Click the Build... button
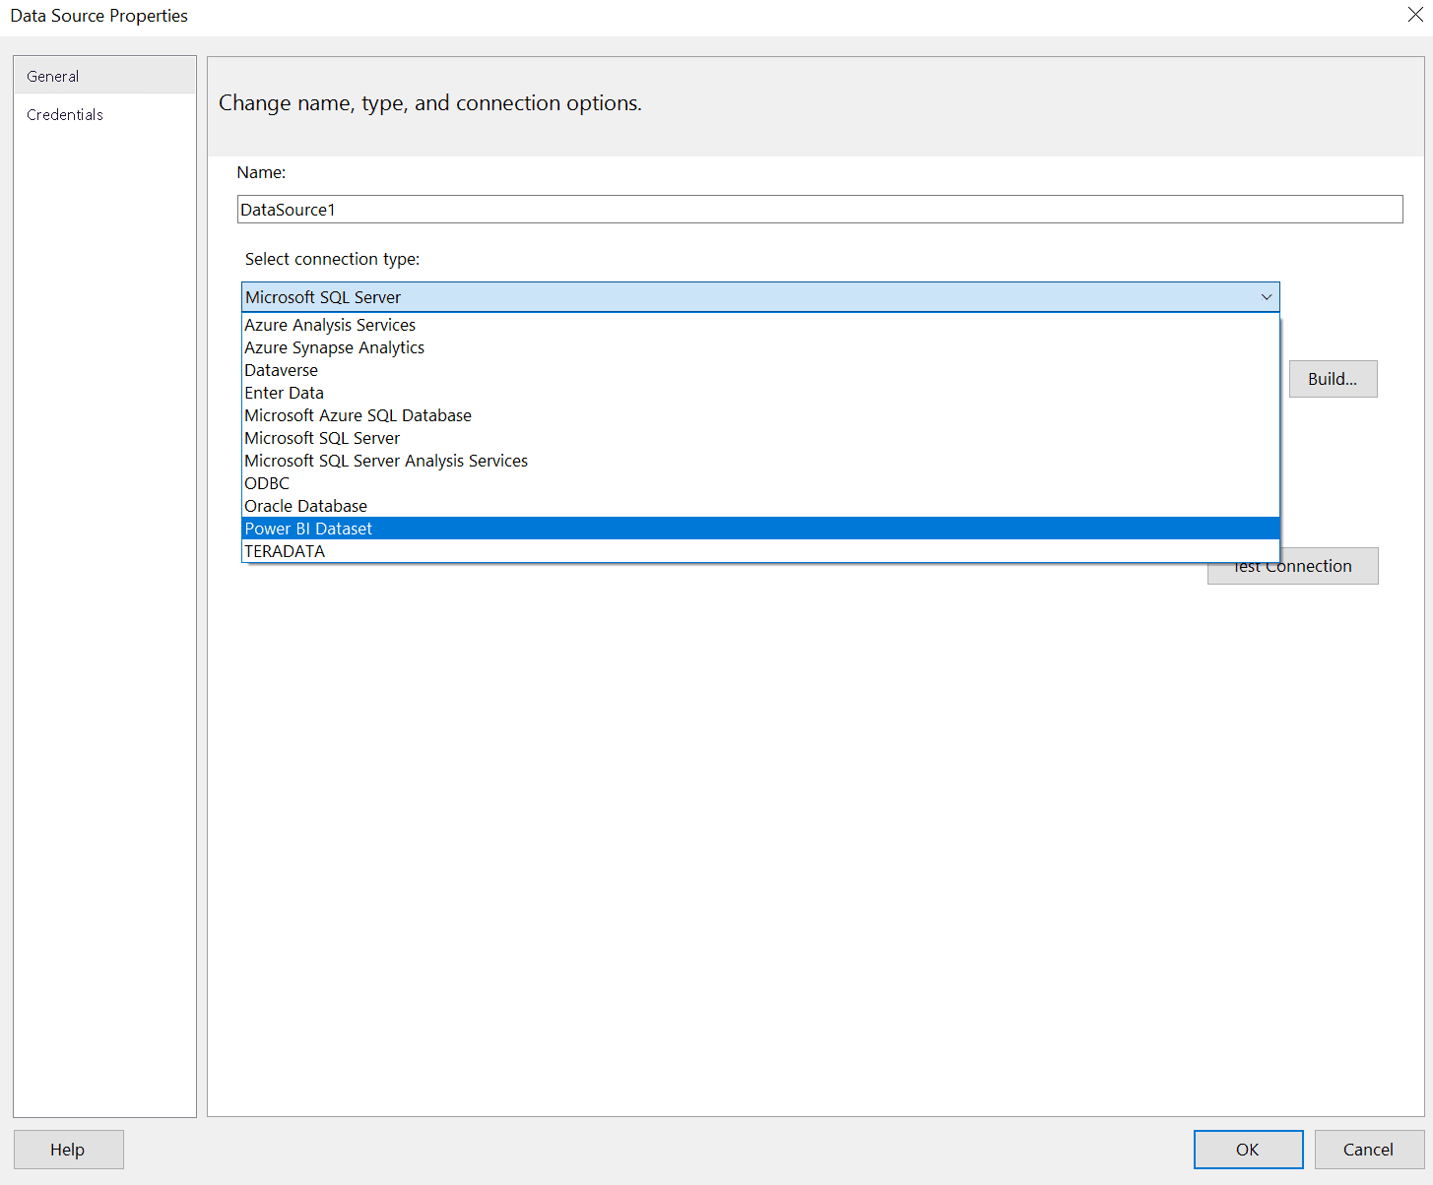The width and height of the screenshot is (1433, 1185). [x=1333, y=379]
